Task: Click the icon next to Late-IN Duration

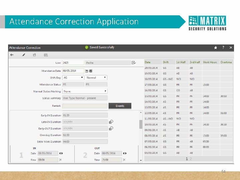Action: tap(111, 122)
